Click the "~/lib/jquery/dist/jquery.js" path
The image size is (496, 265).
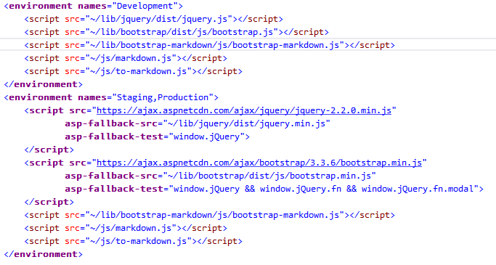click(159, 19)
